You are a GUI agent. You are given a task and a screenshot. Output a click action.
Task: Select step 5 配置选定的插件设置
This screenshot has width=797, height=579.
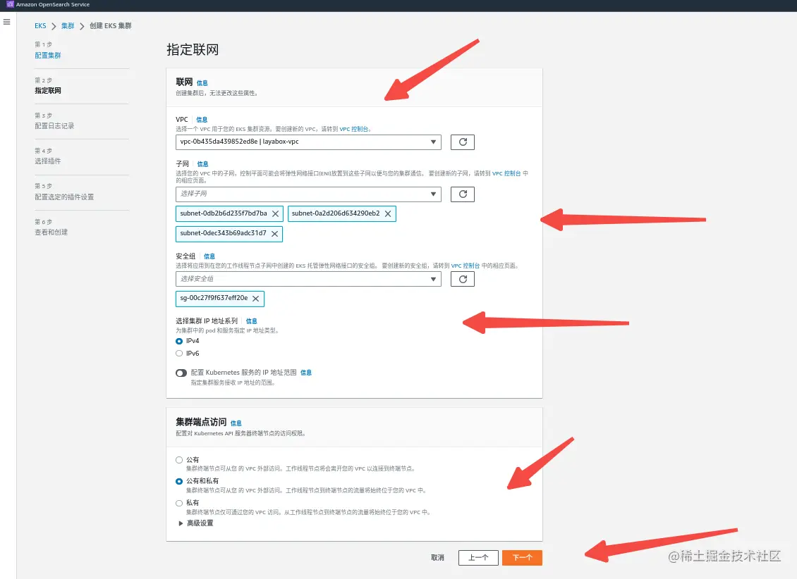(64, 197)
